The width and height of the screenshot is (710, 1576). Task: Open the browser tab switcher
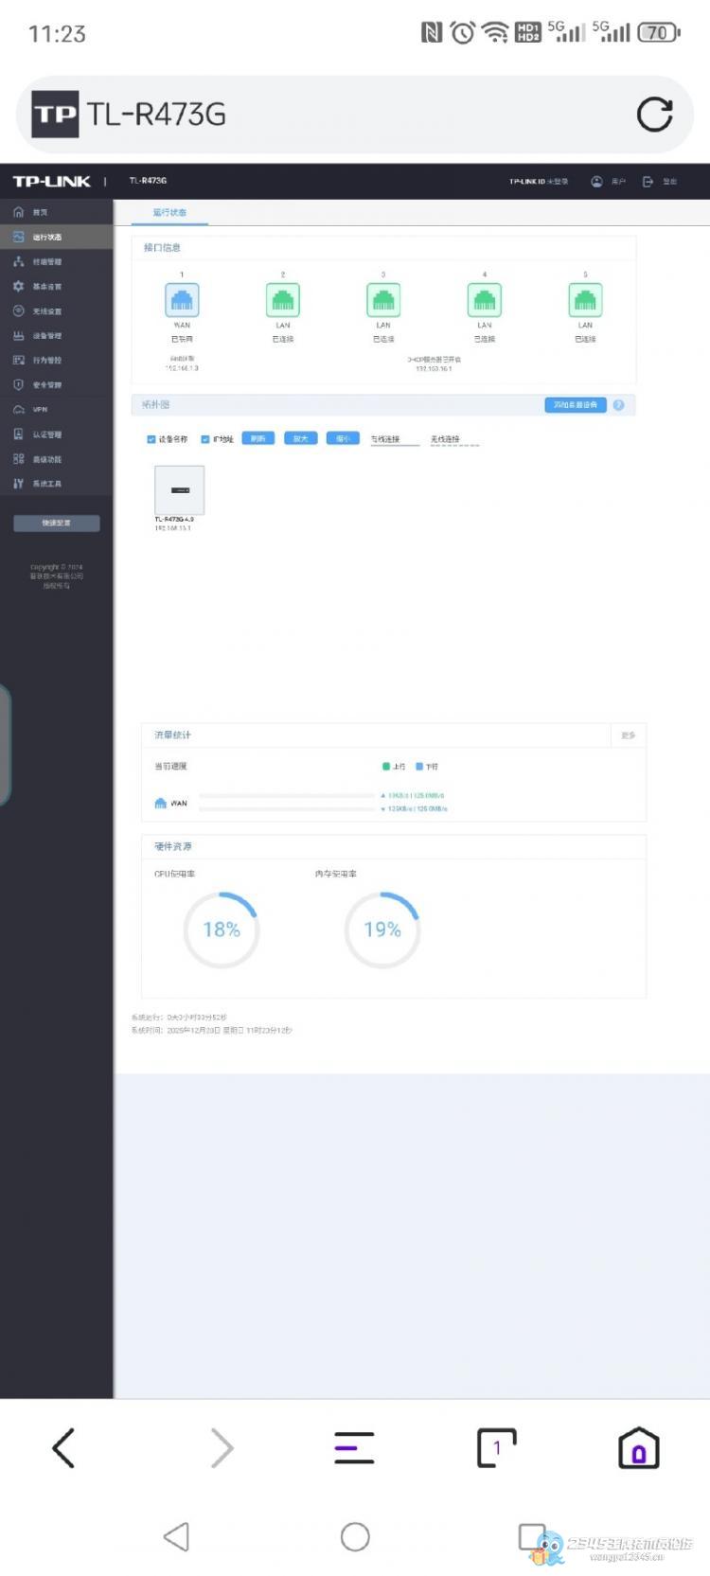[496, 1447]
